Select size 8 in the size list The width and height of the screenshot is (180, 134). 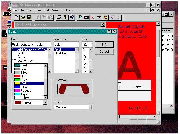click(x=85, y=50)
